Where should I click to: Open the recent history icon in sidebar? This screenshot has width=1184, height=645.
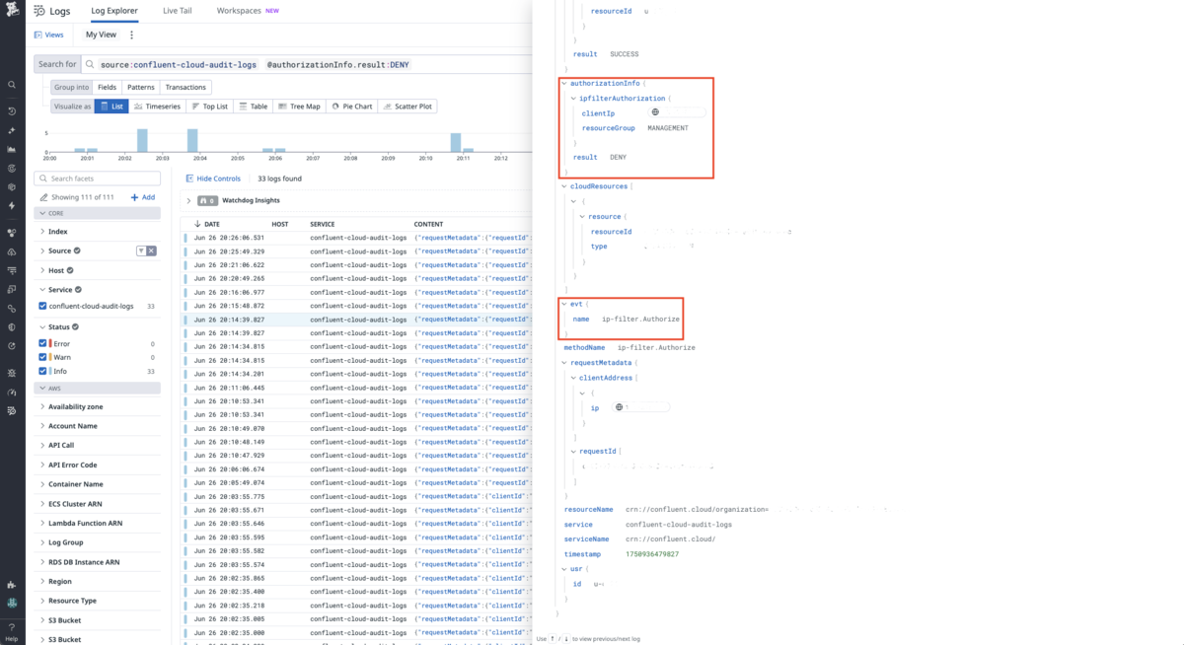click(x=12, y=111)
